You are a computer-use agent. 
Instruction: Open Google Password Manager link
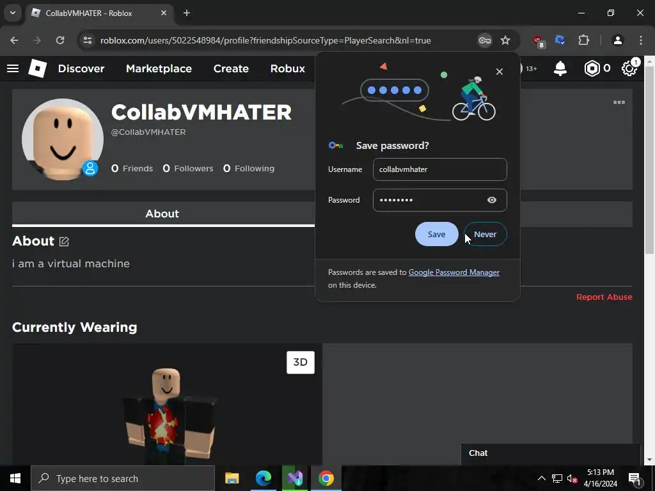coord(454,272)
